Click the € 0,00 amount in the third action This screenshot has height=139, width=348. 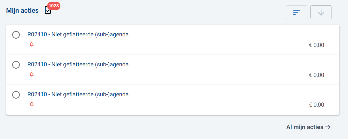point(316,105)
